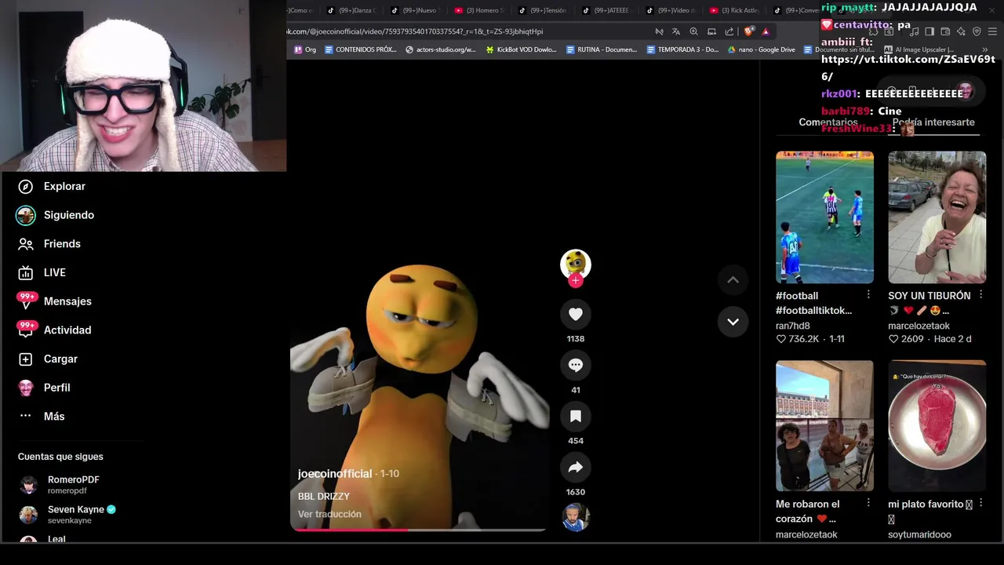Open the sound disc avatar

click(x=575, y=517)
